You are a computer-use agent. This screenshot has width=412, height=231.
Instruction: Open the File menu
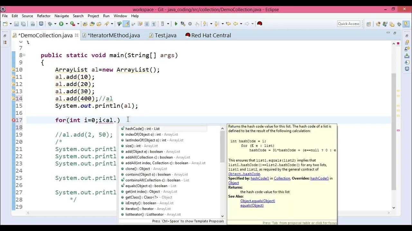tap(5, 16)
